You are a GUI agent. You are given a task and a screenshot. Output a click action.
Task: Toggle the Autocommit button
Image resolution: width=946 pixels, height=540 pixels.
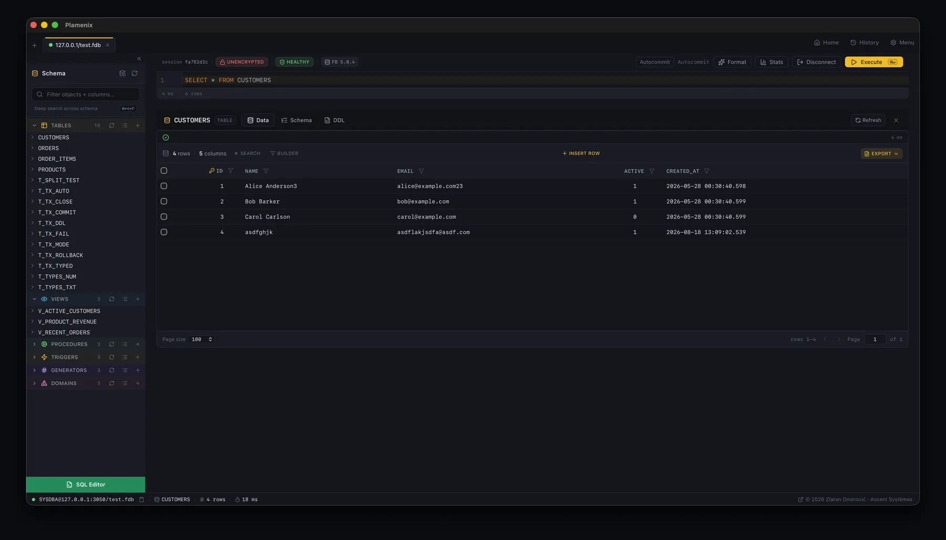click(x=655, y=62)
